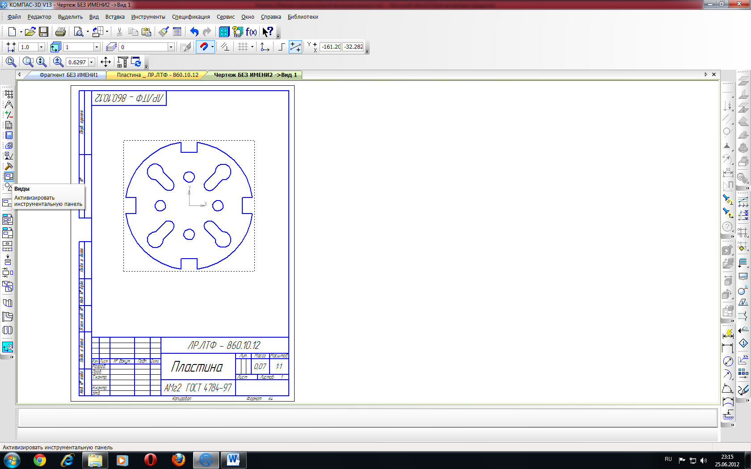Open print preview icon
Image resolution: width=751 pixels, height=469 pixels.
point(79,32)
